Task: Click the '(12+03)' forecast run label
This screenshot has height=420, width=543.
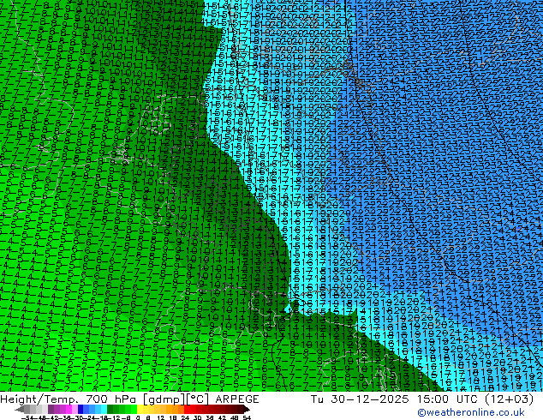Action: point(509,399)
